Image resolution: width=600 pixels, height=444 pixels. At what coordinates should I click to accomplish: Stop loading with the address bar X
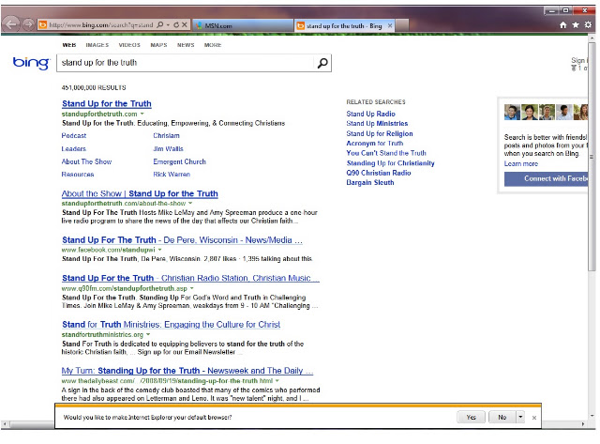click(185, 25)
